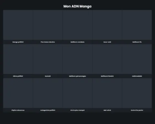Open the 'Indémodable' image cell
The width and height of the screenshot is (155, 124).
pos(137,59)
